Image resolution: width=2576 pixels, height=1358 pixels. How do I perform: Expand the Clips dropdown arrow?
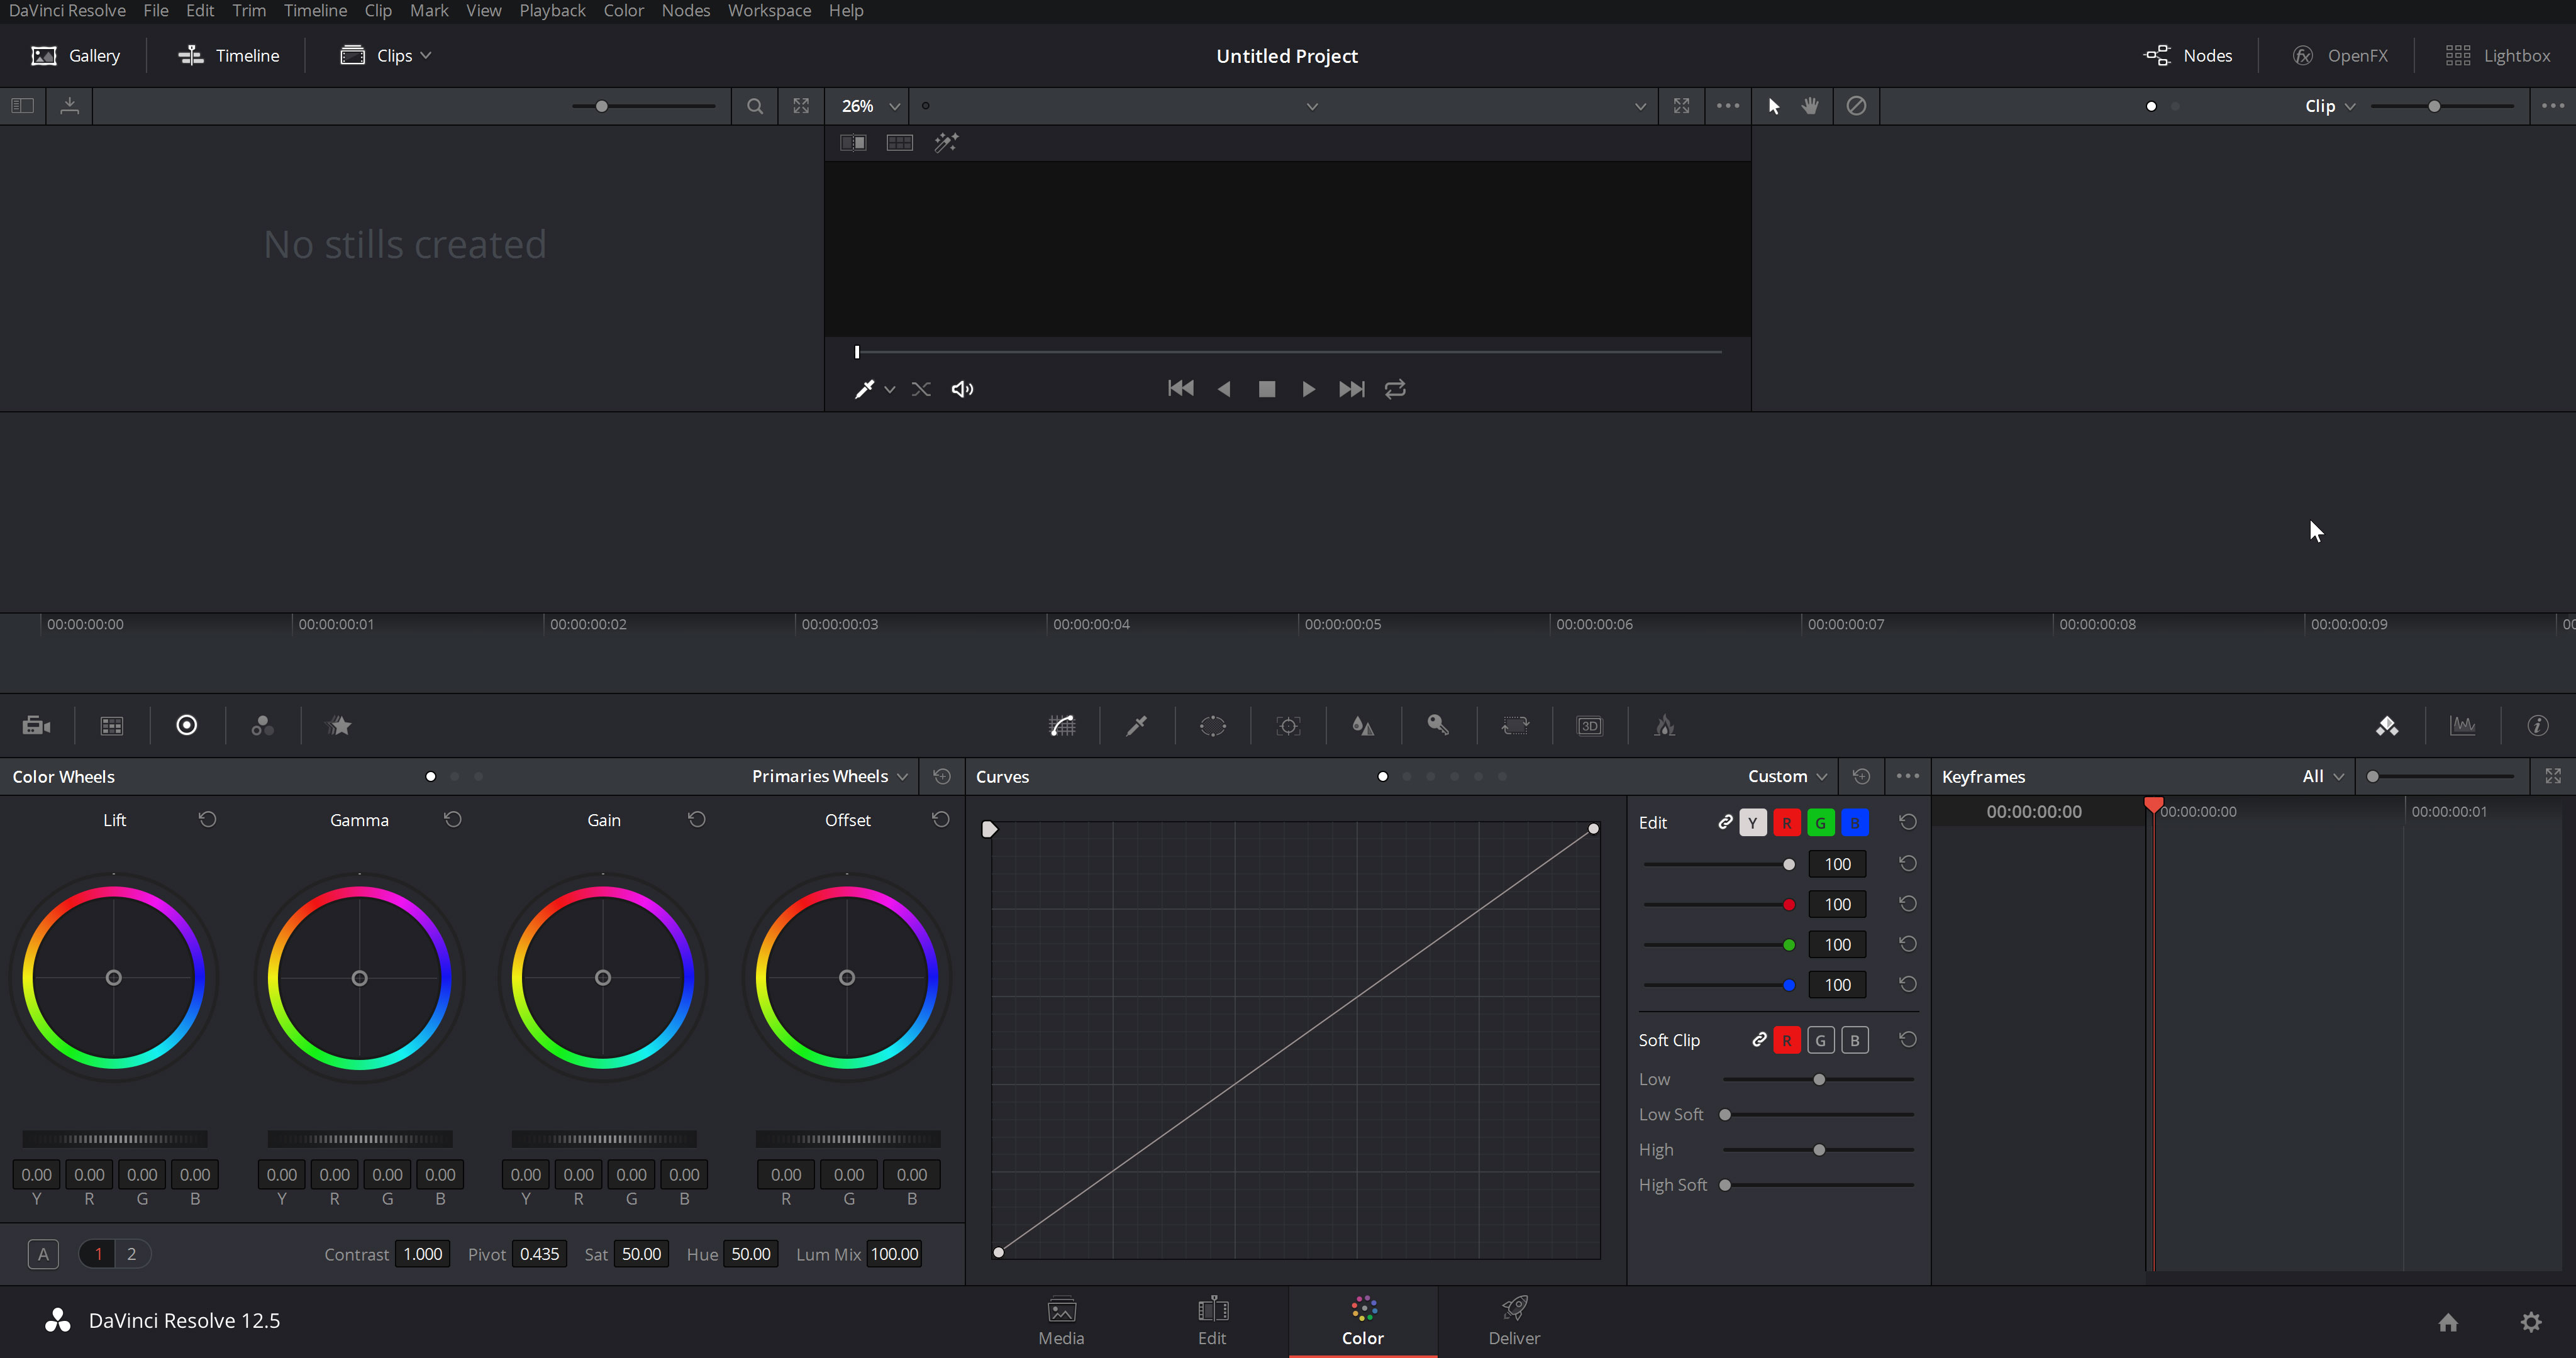tap(426, 55)
